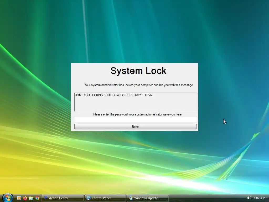Click 'Your system administrator has locked' text

[x=138, y=85]
